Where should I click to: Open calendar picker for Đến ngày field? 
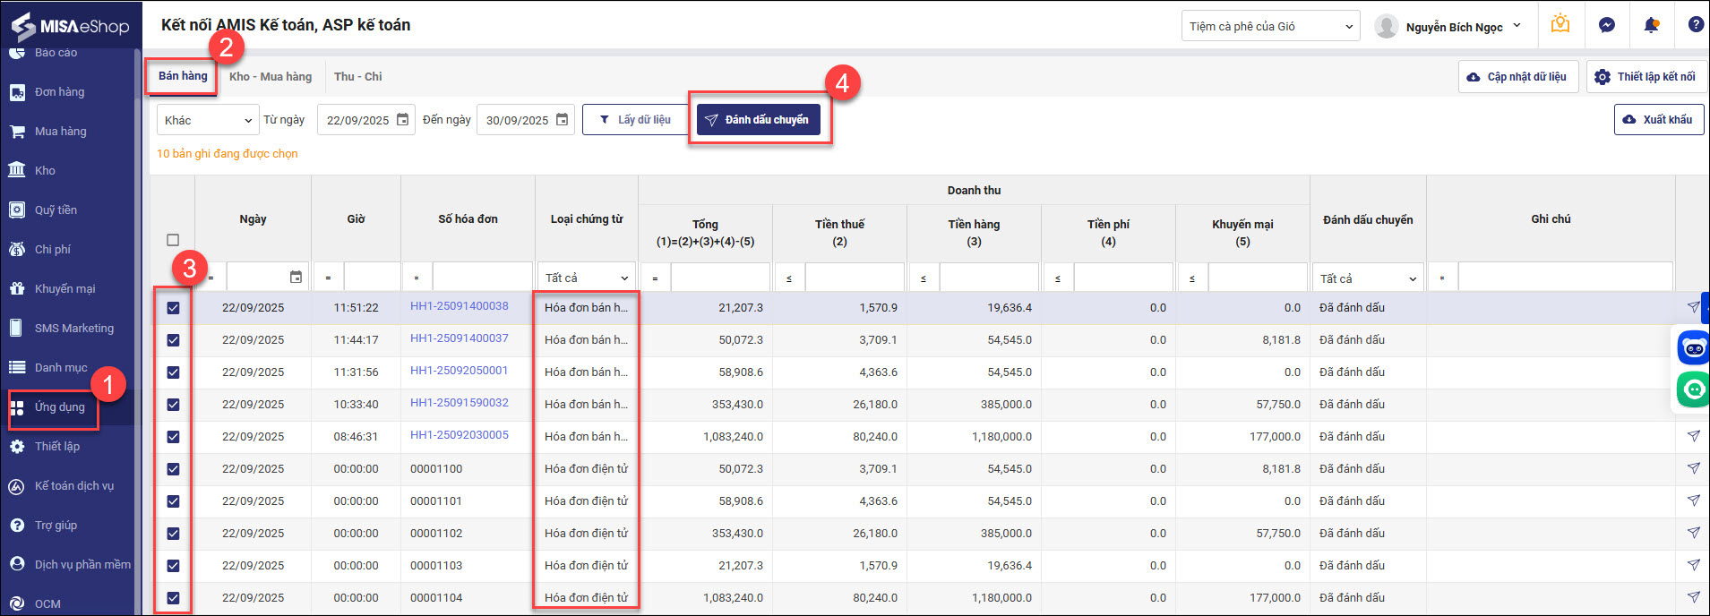pos(563,120)
